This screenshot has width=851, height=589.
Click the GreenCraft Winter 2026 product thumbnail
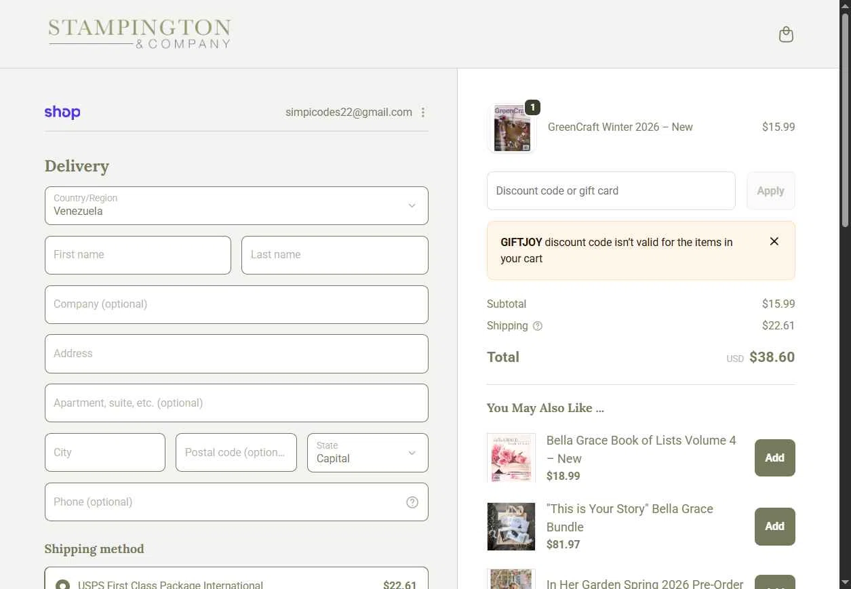(x=512, y=128)
